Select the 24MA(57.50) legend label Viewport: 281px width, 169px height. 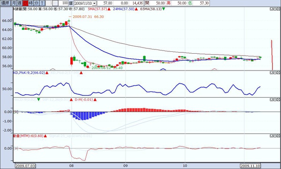click(x=124, y=9)
